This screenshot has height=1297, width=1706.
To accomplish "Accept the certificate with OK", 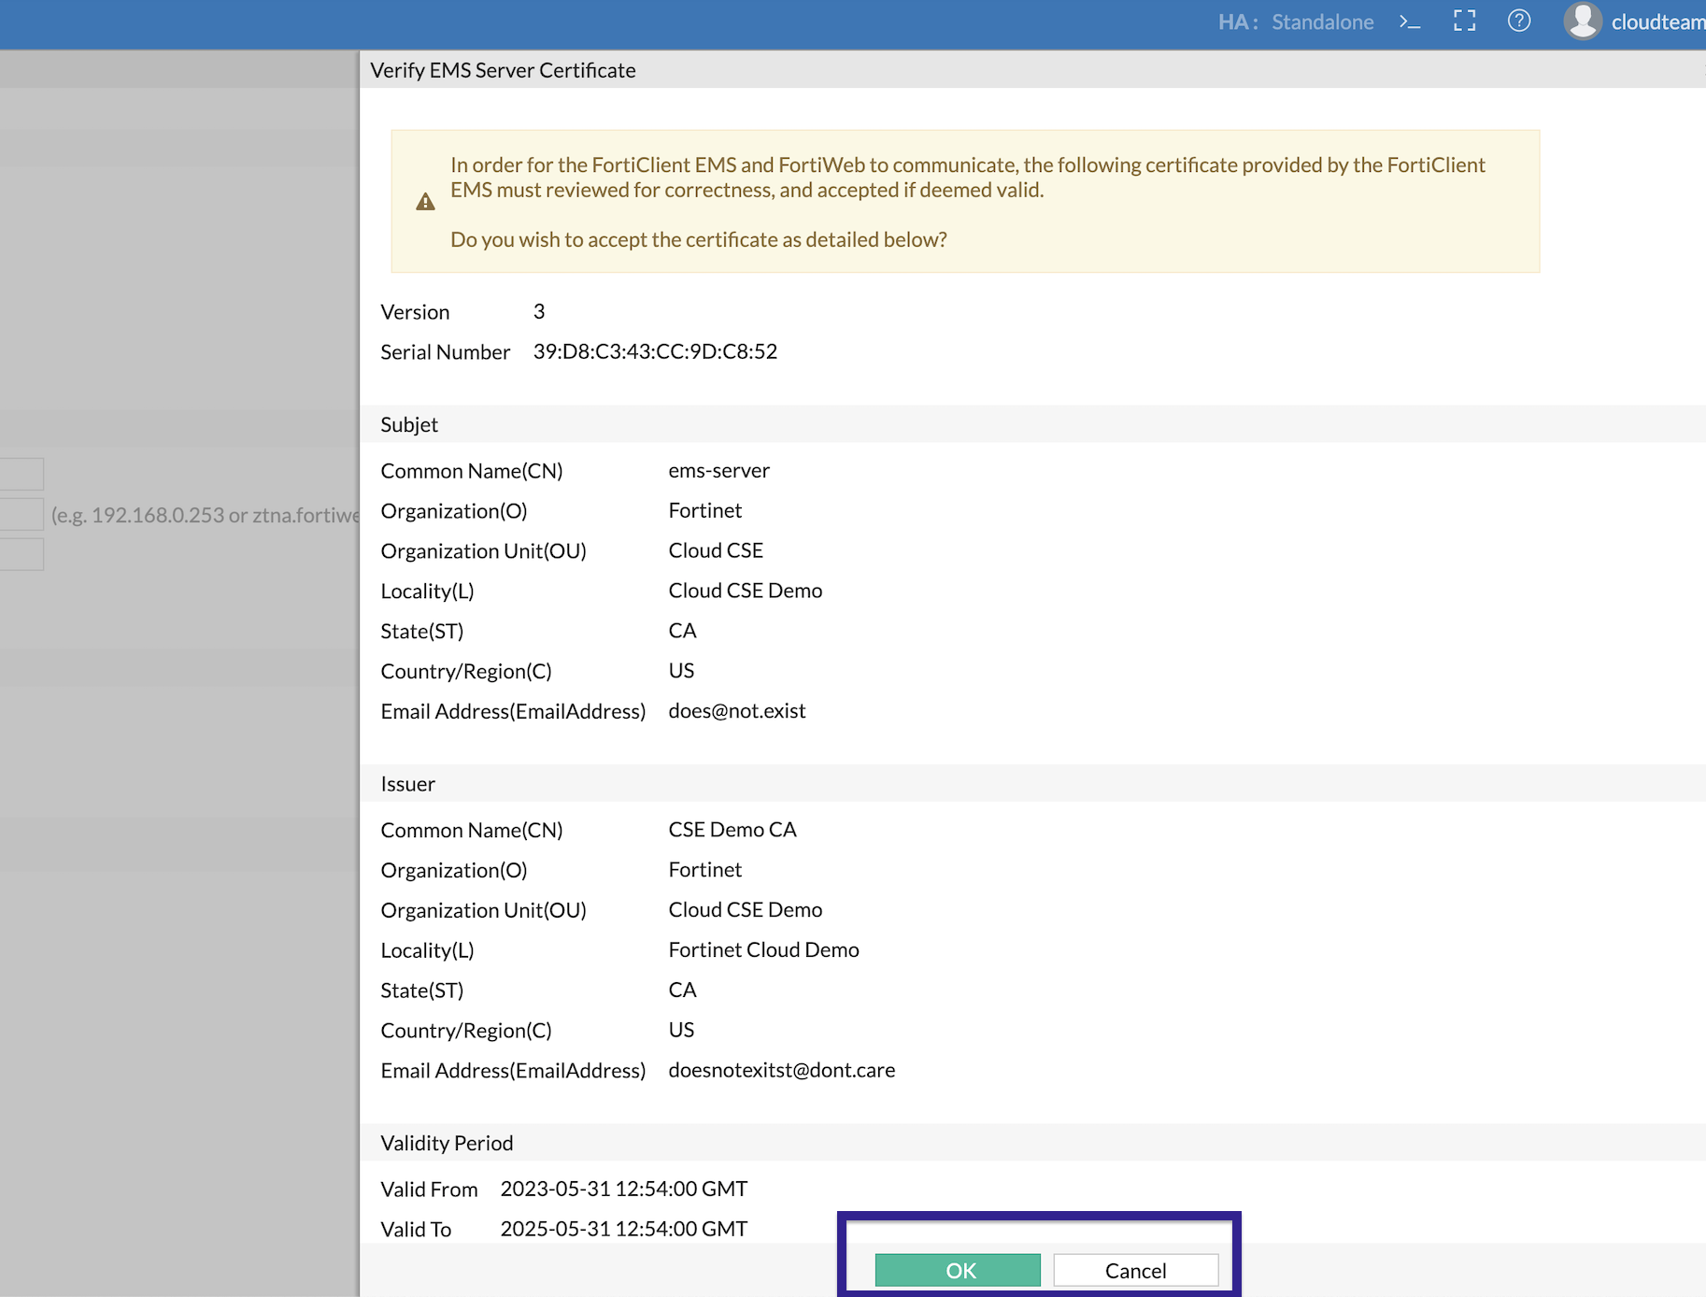I will (x=958, y=1270).
